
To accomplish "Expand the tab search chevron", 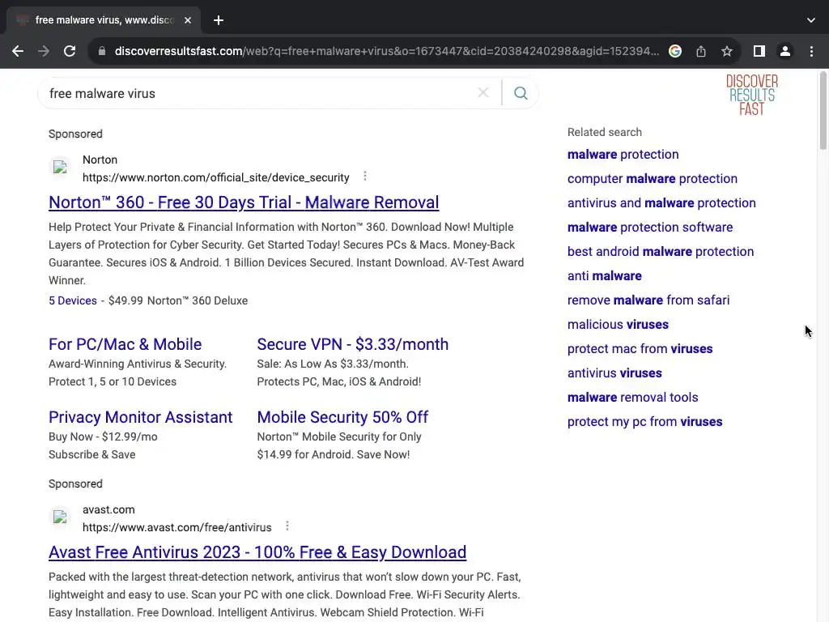I will 811,20.
